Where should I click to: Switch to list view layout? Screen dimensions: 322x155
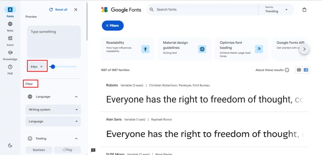306,70
